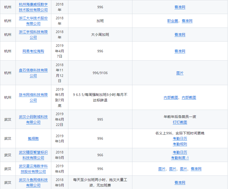Select the date 2019年4月22日
228x189 pixels.
60,119
